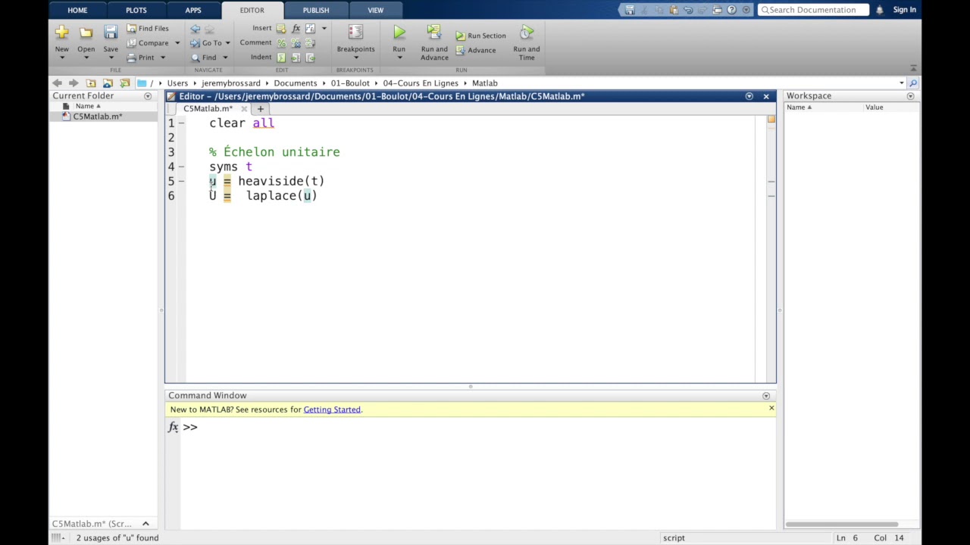Viewport: 970px width, 545px height.
Task: Switch to the APPS tab
Action: click(193, 10)
